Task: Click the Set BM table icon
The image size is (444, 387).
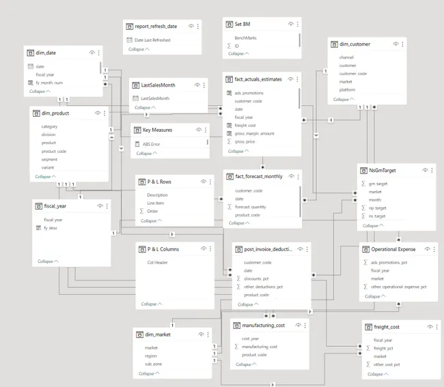Action: [x=229, y=25]
